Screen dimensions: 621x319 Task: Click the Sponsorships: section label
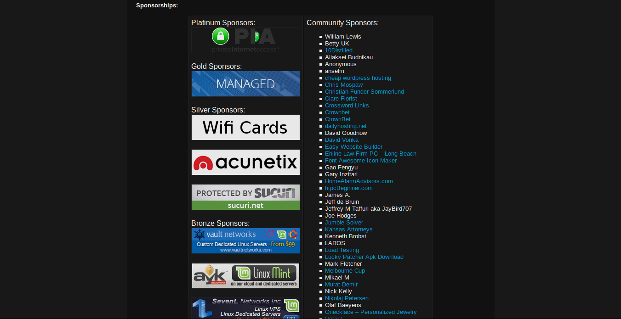pyautogui.click(x=157, y=6)
